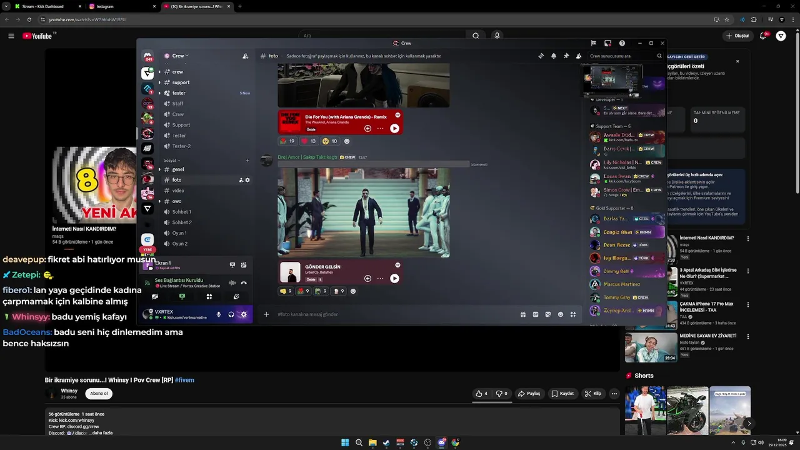Toggle pleading face reaction with 10 count

[330, 141]
